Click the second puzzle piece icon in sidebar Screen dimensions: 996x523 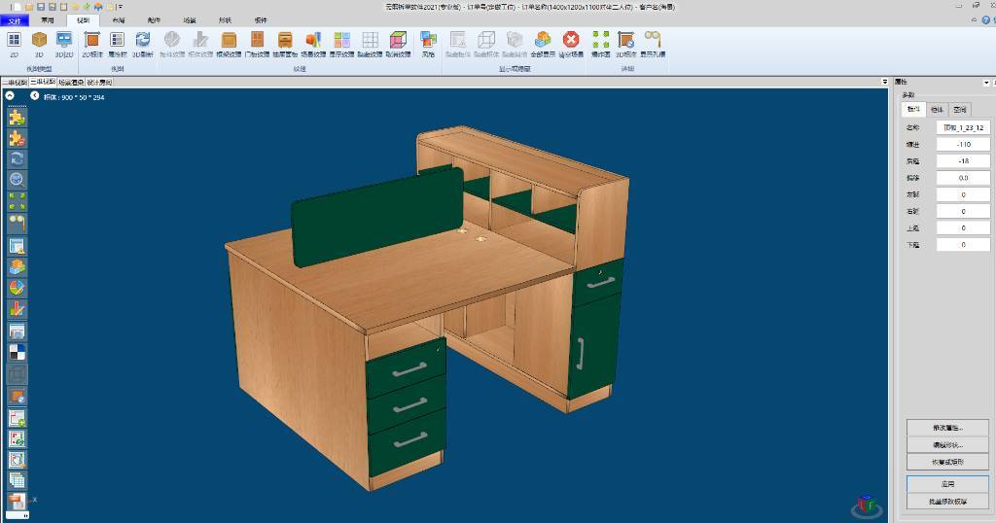[18, 138]
